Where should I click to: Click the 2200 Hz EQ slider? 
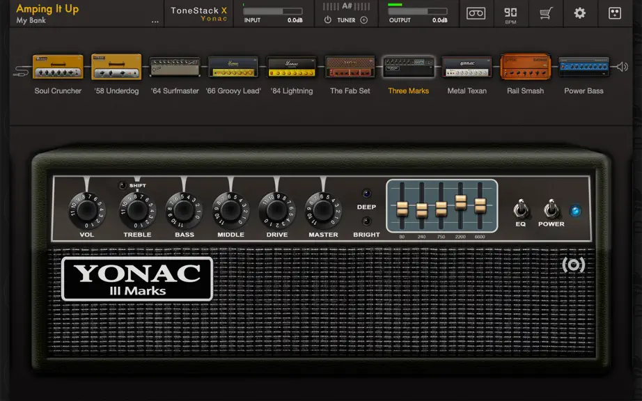(461, 202)
